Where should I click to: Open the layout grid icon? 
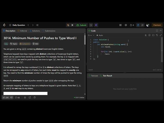coord(120,25)
